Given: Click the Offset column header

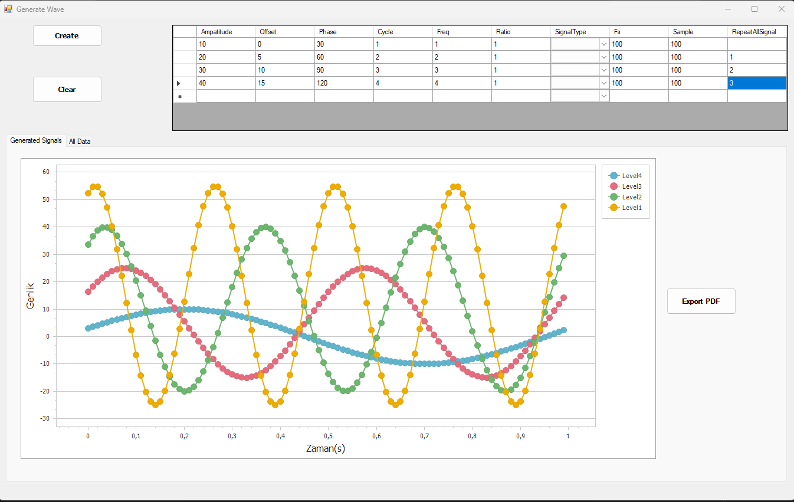Looking at the screenshot, I should point(285,32).
